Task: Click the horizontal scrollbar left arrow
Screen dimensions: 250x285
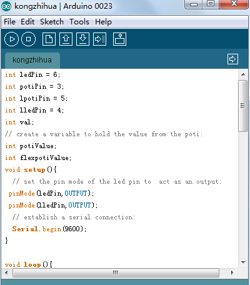Action: [x=6, y=272]
